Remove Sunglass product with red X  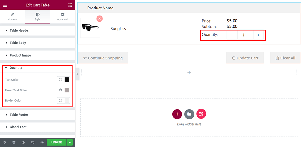(99, 19)
